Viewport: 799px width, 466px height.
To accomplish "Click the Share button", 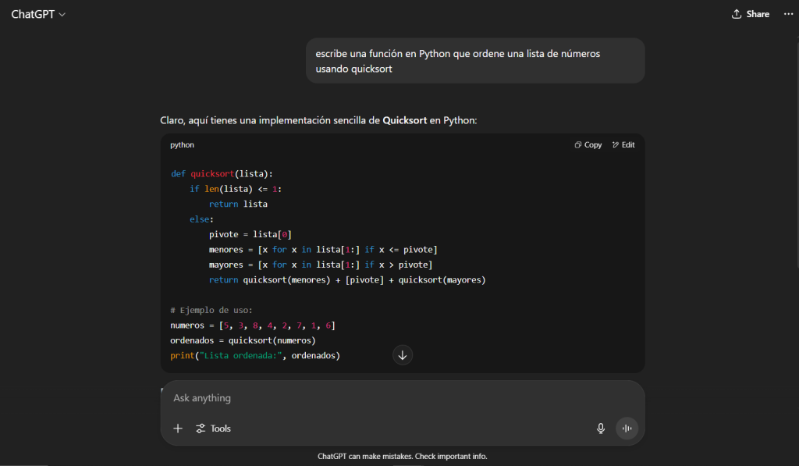I will [x=751, y=14].
